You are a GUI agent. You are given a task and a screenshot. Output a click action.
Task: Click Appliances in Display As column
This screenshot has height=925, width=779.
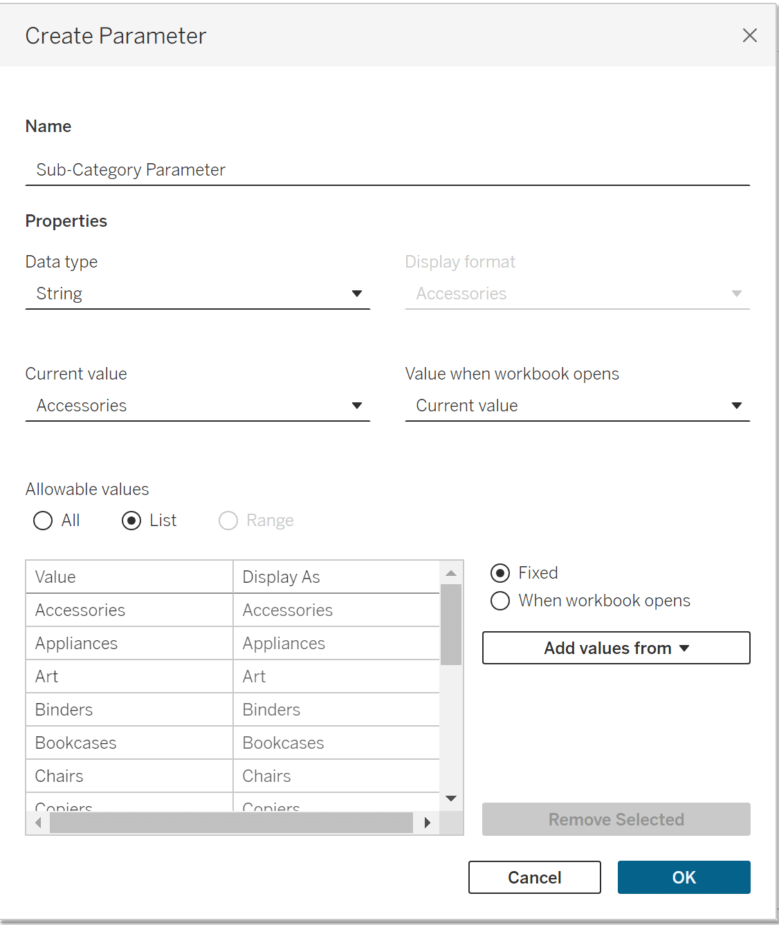click(336, 643)
